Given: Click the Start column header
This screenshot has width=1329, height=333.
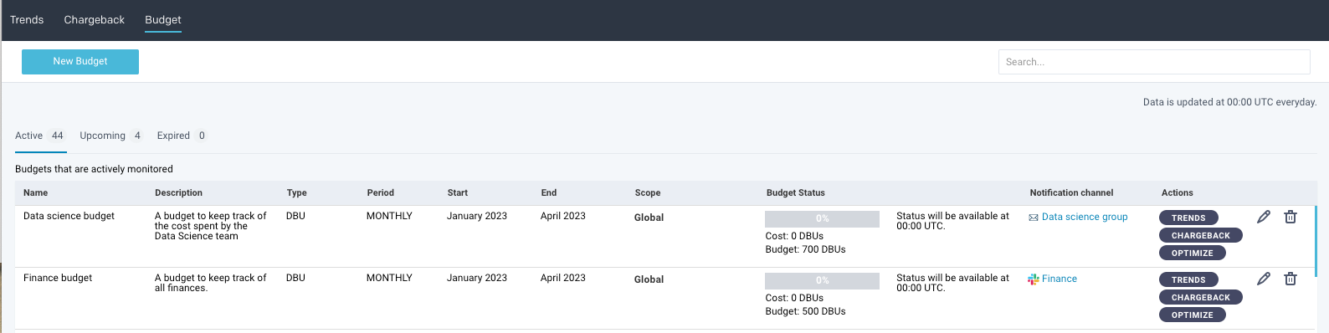Looking at the screenshot, I should pos(457,192).
